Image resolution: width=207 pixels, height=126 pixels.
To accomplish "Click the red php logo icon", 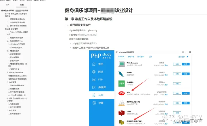I will 121,93.
